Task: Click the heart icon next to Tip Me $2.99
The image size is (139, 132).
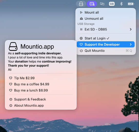Action: [11, 78]
